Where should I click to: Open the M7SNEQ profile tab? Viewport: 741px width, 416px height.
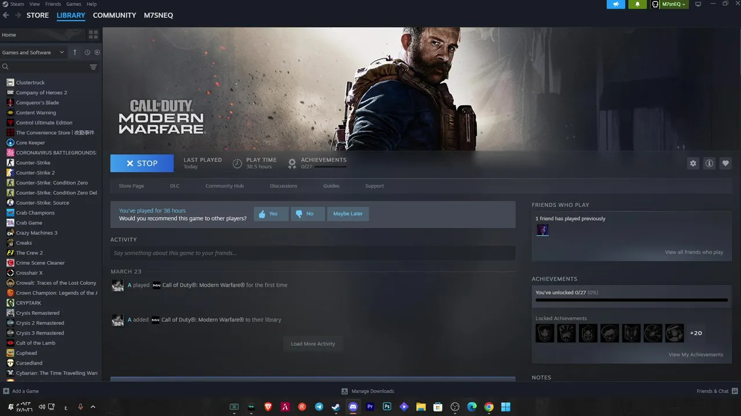[159, 15]
